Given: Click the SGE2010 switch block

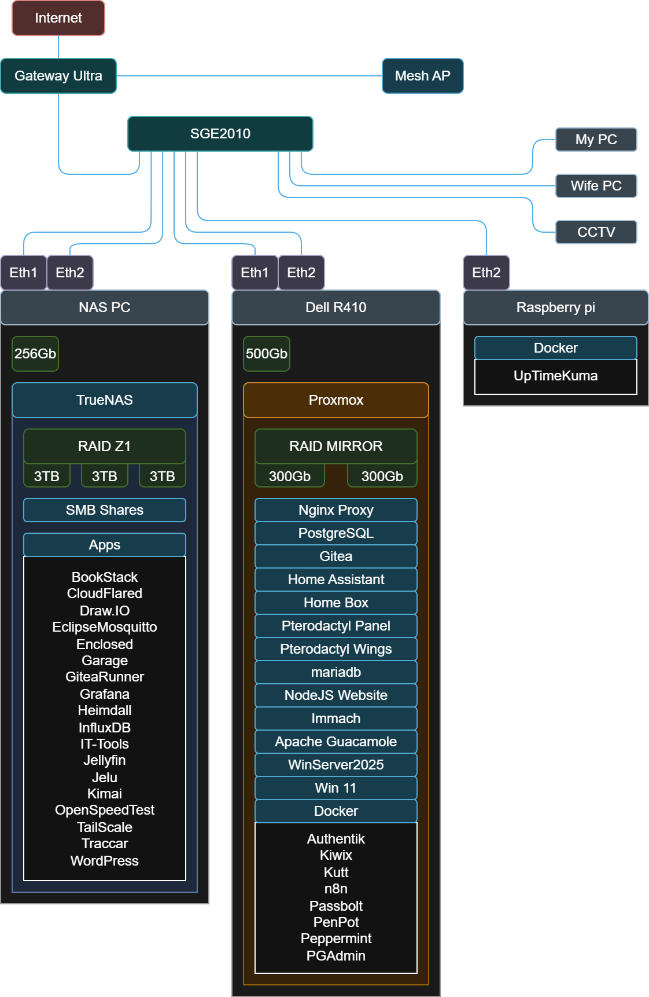Looking at the screenshot, I should click(x=220, y=134).
